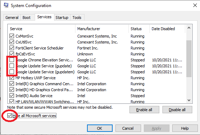Uncheck the CxMonSvc service checkbox
200x135 pixels.
pyautogui.click(x=12, y=36)
